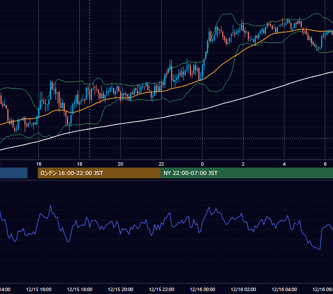Screen dimensions: 333x294
Task: Click the '20' hour label on chart axis
Action: (x=120, y=164)
